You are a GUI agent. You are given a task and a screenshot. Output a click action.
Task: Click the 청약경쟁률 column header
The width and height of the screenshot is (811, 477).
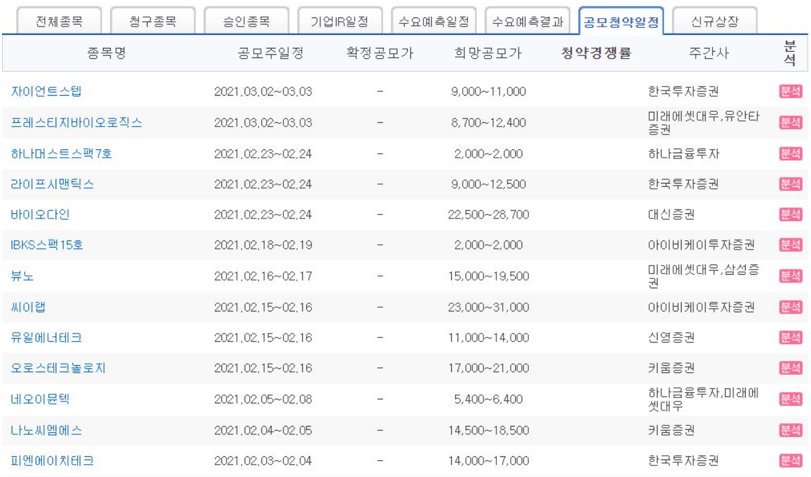tap(597, 53)
